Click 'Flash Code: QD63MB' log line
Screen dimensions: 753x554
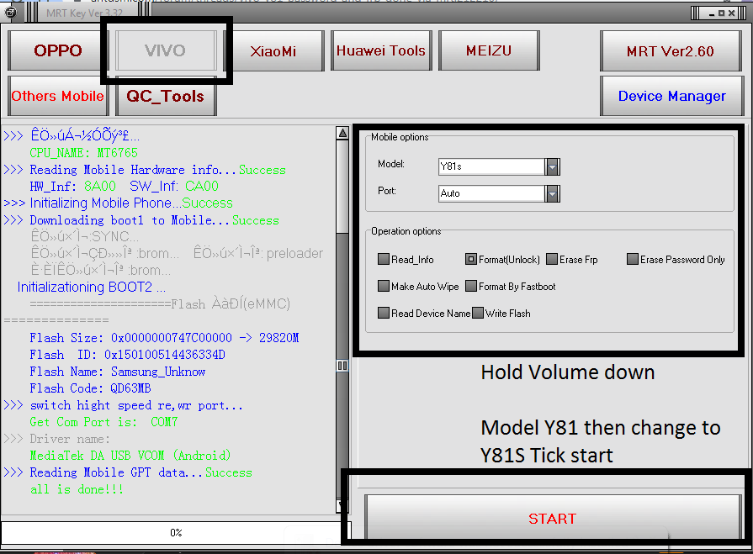90,388
